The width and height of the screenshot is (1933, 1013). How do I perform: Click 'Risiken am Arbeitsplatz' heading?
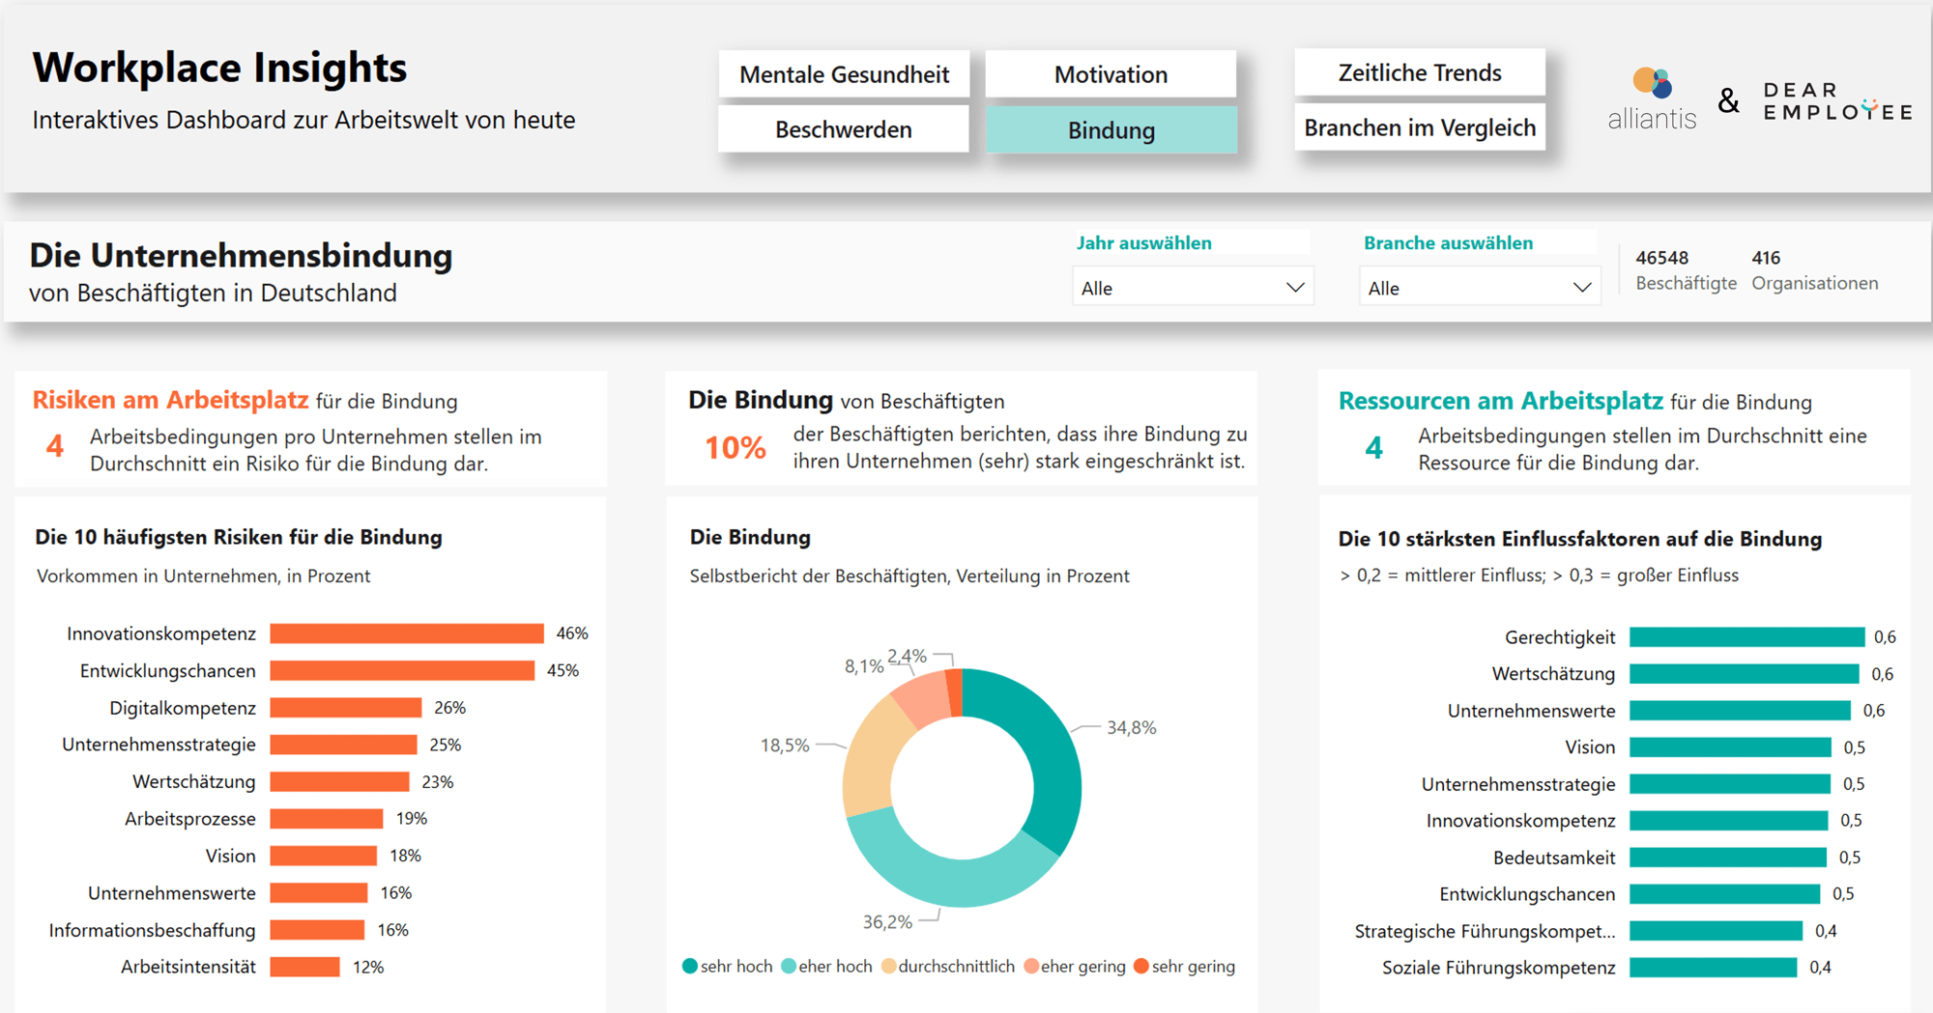(170, 400)
